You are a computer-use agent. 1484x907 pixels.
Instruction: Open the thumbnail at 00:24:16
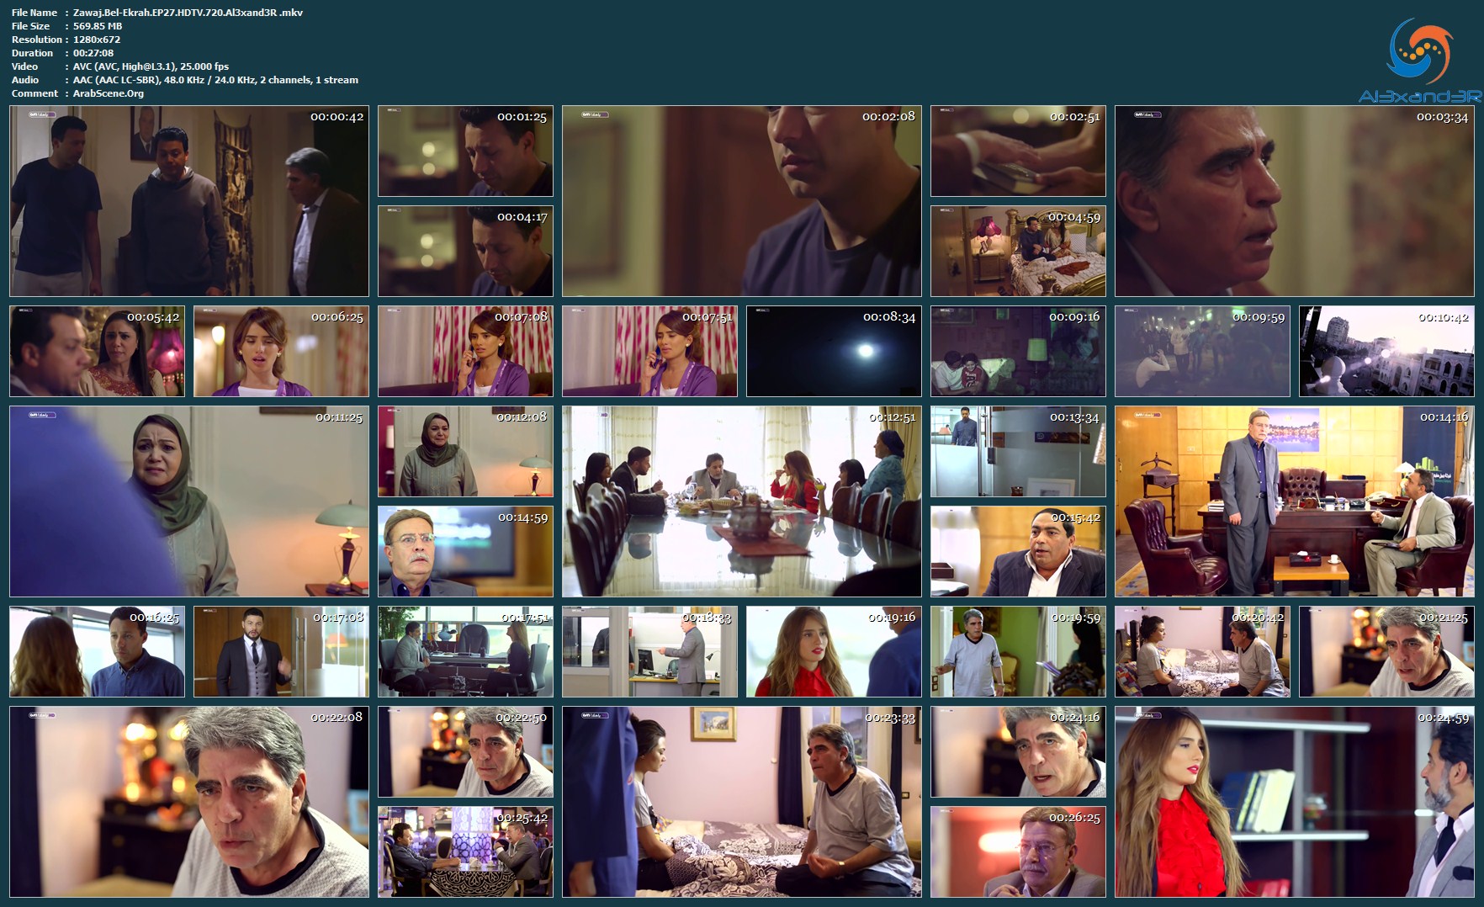1018,752
